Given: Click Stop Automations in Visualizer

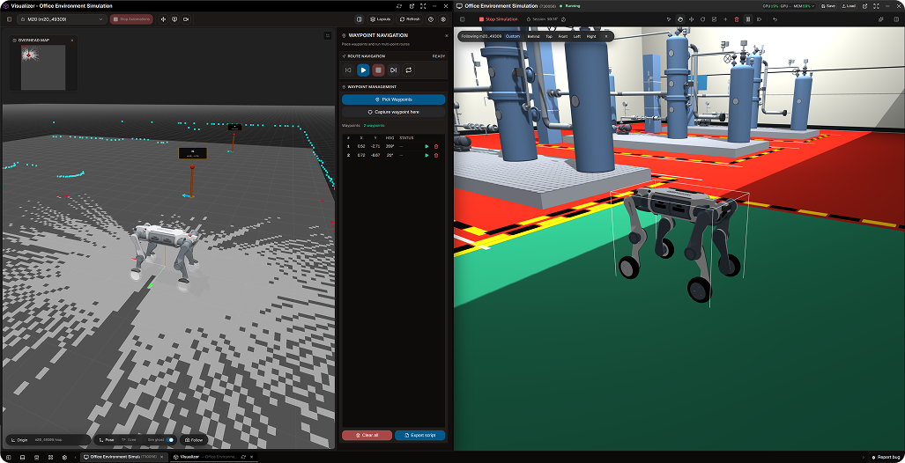Looking at the screenshot, I should coord(131,19).
